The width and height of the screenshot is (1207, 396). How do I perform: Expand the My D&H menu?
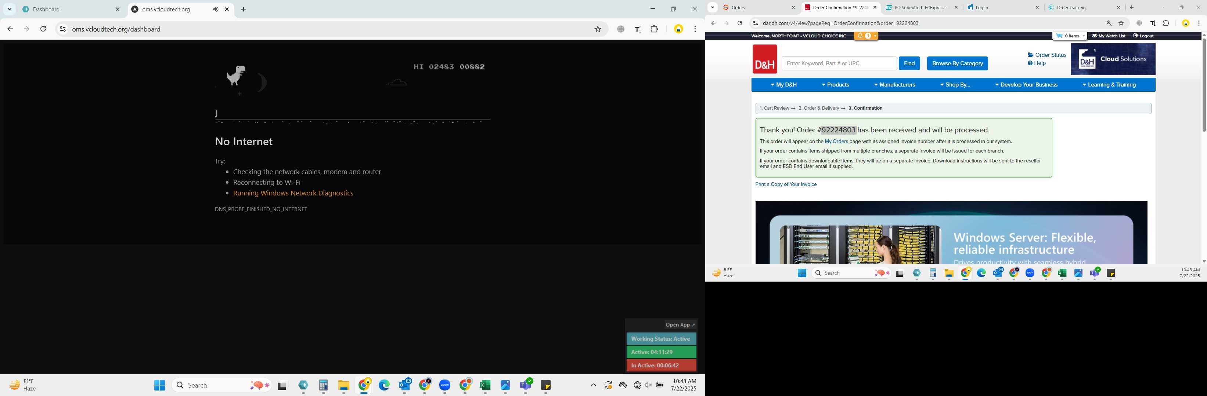coord(783,85)
